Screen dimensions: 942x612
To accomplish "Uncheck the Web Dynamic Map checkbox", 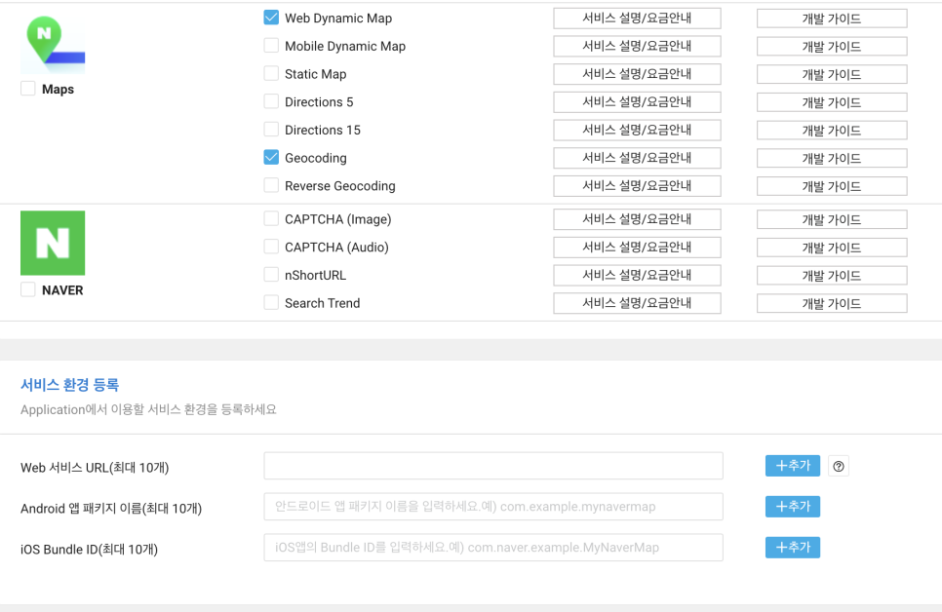I will click(271, 18).
